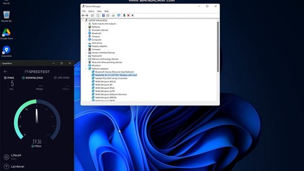The width and height of the screenshot is (304, 171).
Task: Click the DOWNLOAD label in Speedtest
Action: 32,78
